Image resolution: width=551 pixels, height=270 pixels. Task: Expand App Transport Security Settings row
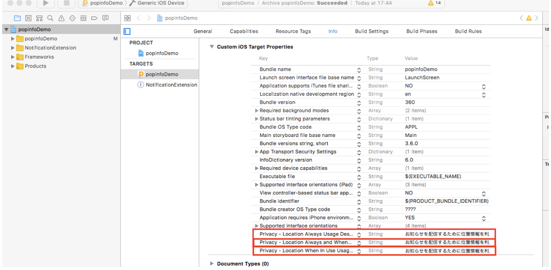(256, 152)
